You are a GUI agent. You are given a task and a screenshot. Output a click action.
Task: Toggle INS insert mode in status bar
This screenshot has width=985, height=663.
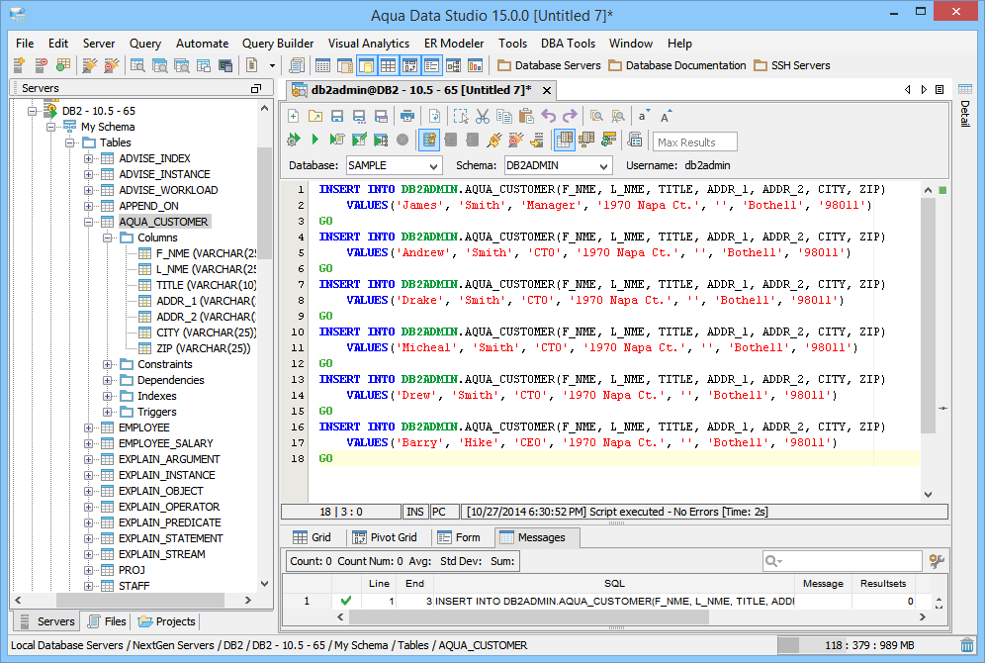click(x=414, y=512)
